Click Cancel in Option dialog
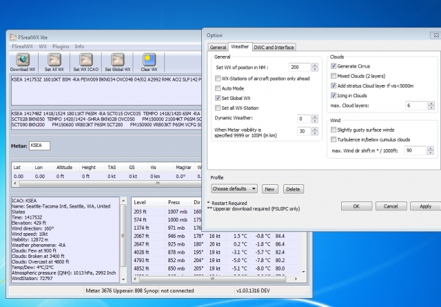Image resolution: width=441 pixels, height=307 pixels. pyautogui.click(x=391, y=206)
